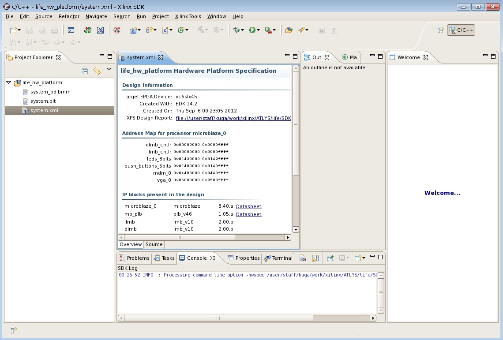Open the New wizard dropdown arrow
503x340 pixels.
tap(19, 30)
